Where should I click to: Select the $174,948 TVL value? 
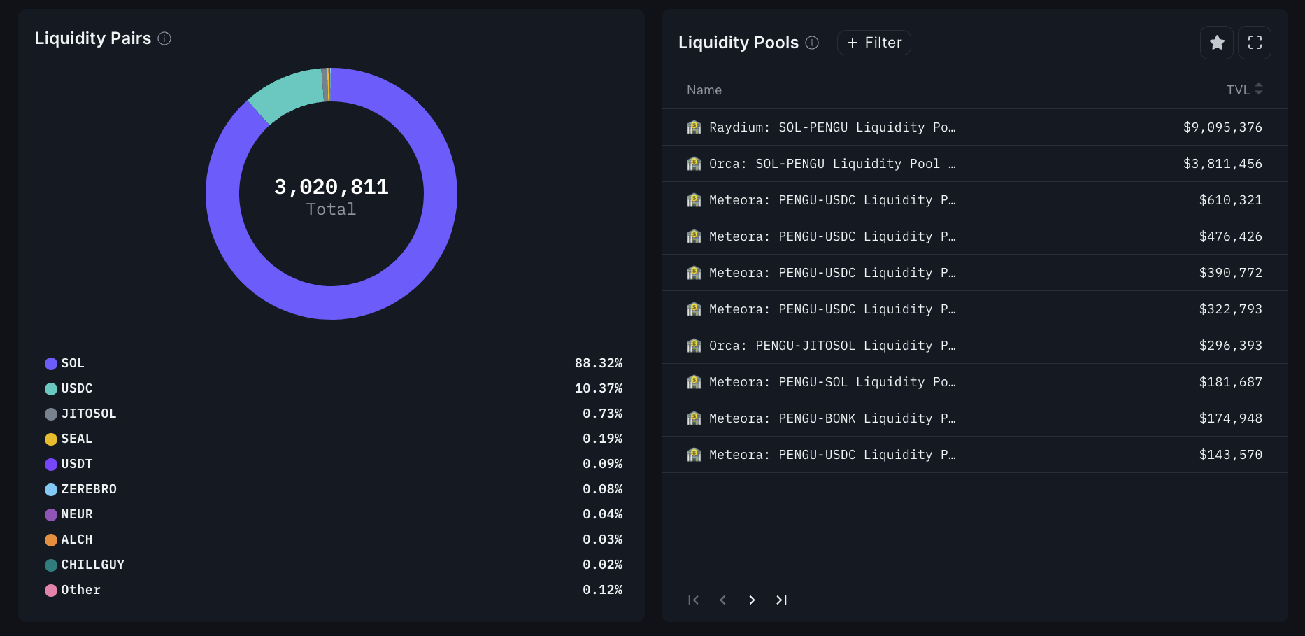(1231, 418)
